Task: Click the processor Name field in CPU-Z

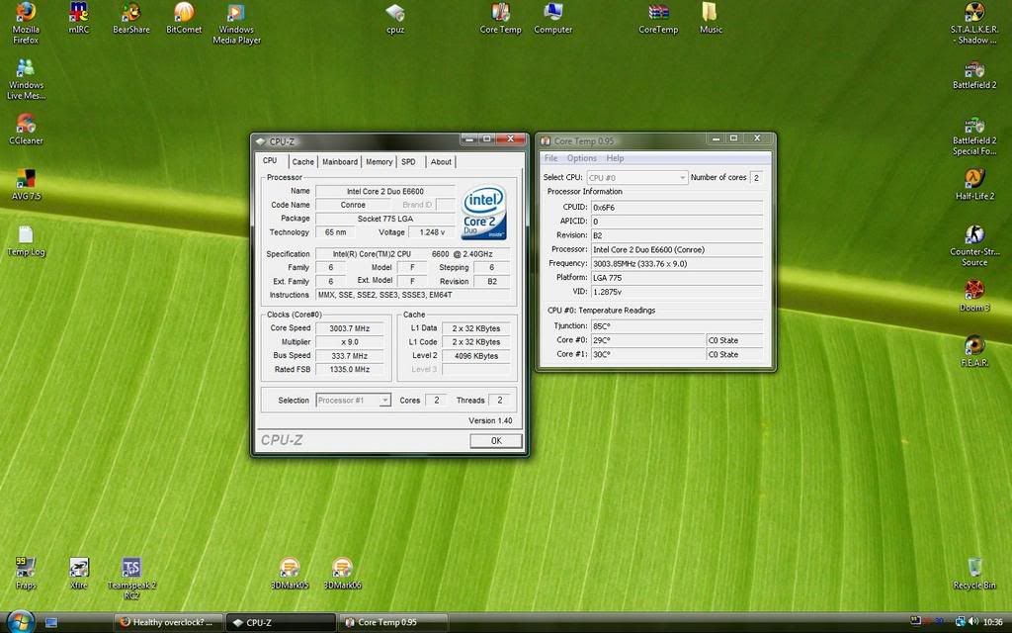Action: point(384,191)
